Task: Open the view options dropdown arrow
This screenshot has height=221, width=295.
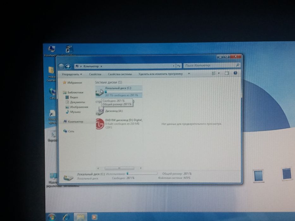Action: point(219,73)
